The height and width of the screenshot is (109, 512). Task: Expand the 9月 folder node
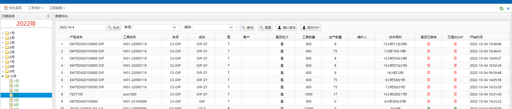click(3, 72)
